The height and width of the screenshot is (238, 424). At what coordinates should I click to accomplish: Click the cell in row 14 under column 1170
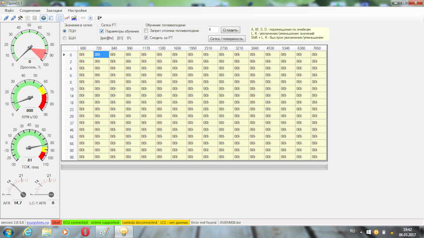148,96
